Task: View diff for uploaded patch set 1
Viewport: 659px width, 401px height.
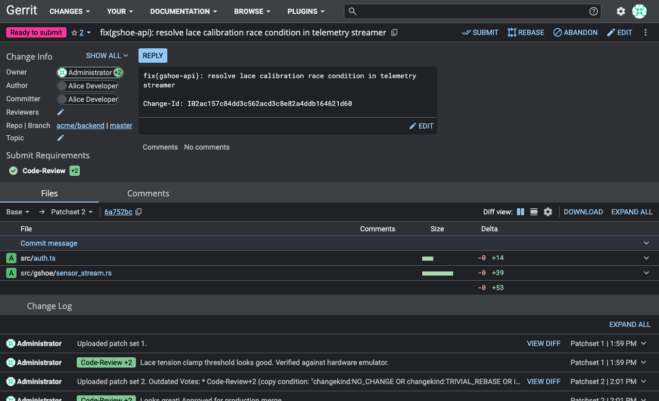Action: click(544, 343)
